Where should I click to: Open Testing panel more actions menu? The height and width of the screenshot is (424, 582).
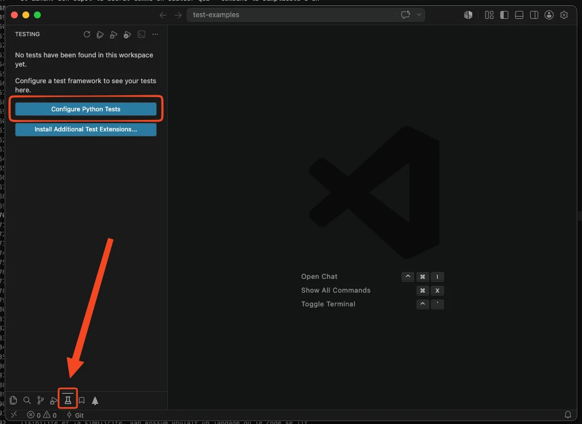155,34
